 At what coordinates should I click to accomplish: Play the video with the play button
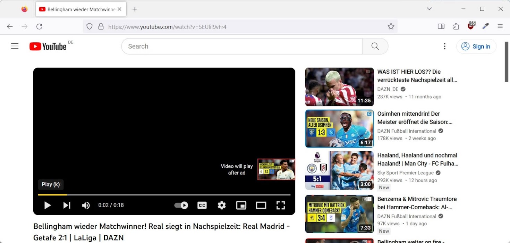pyautogui.click(x=48, y=205)
